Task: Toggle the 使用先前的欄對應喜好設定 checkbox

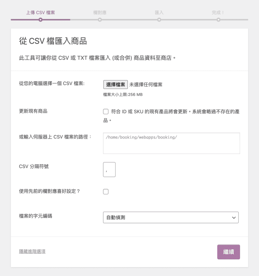Action: pos(106,191)
